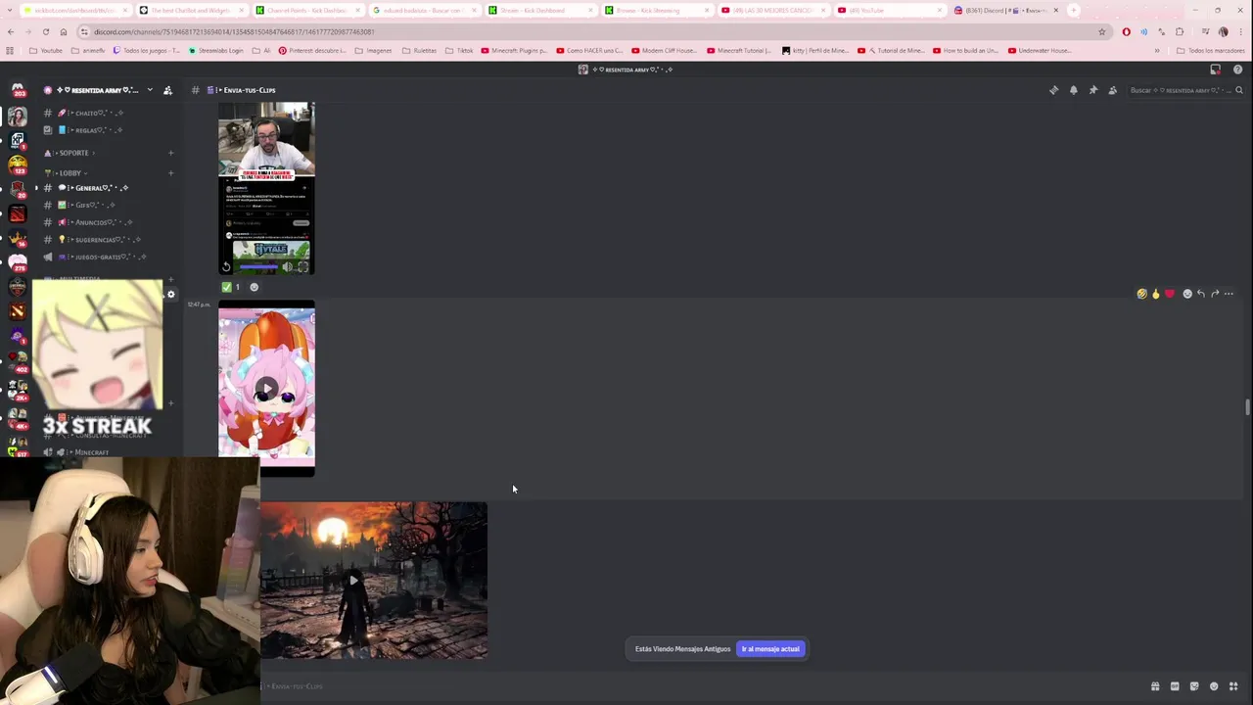The image size is (1253, 705).
Task: Click the search field Buscar
Action: click(1184, 90)
